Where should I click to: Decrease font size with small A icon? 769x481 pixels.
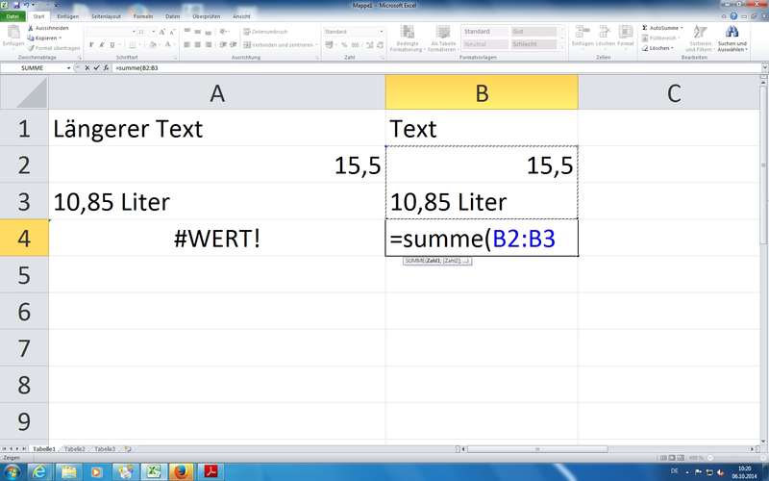pos(172,32)
